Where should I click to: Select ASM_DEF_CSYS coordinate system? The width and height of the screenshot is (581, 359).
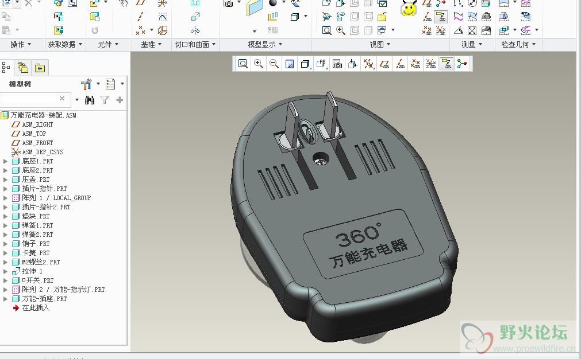point(38,152)
